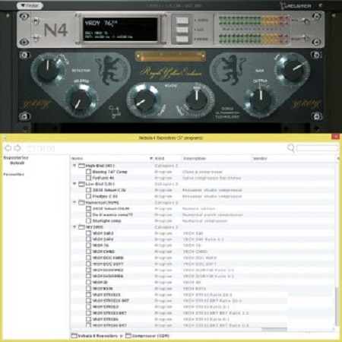
Task: Click the program icon beside Starlight comp
Action: [x=88, y=221]
